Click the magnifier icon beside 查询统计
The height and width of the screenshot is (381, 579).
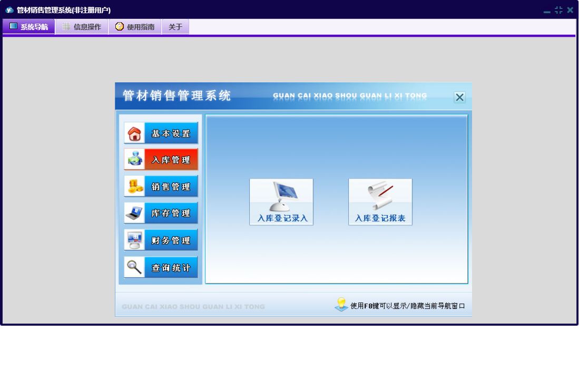134,267
